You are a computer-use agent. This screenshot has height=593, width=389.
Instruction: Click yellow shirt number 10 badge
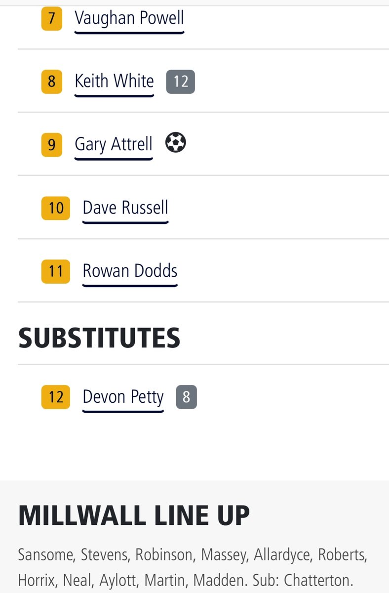point(56,208)
